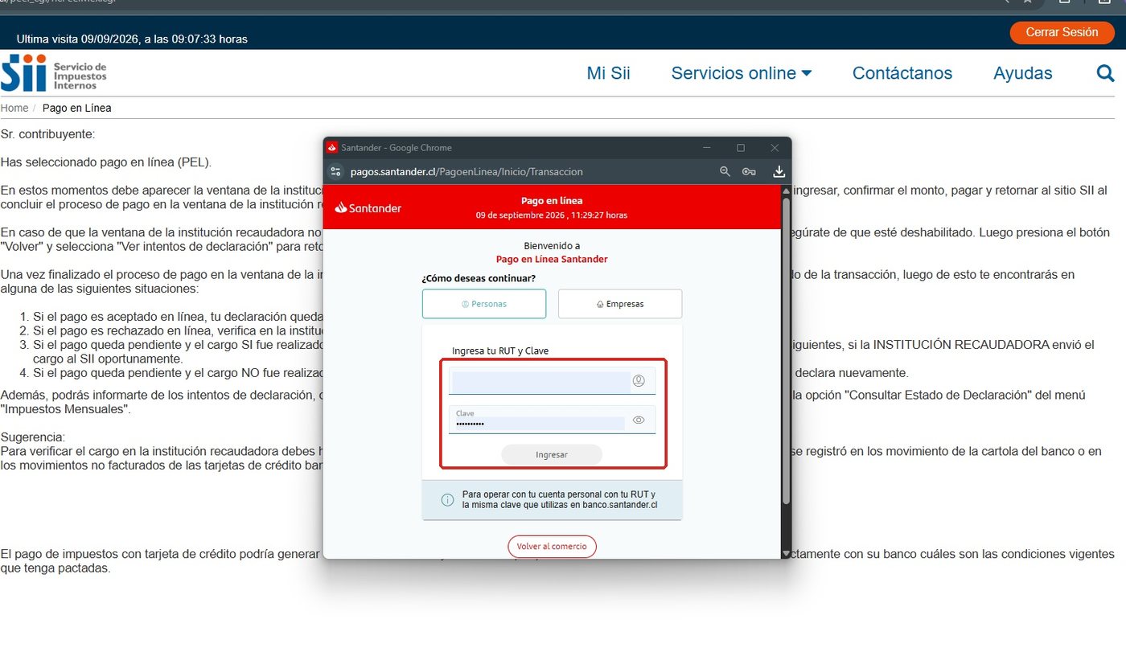Screen dimensions: 1126x652
Task: Click the RUT input field
Action: click(552, 381)
